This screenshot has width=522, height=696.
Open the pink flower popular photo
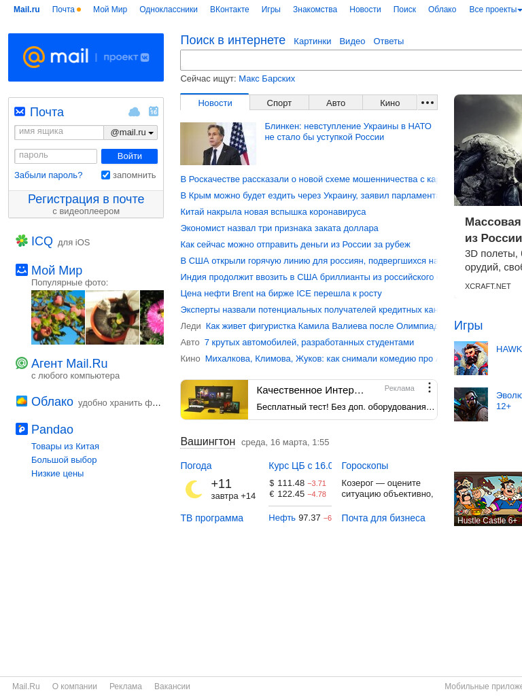point(152,317)
